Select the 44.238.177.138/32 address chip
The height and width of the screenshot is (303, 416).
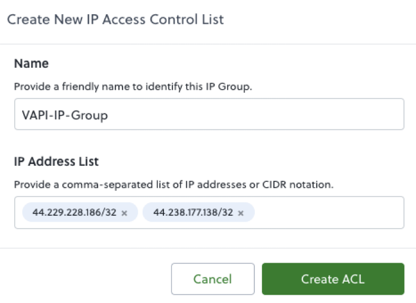point(193,213)
